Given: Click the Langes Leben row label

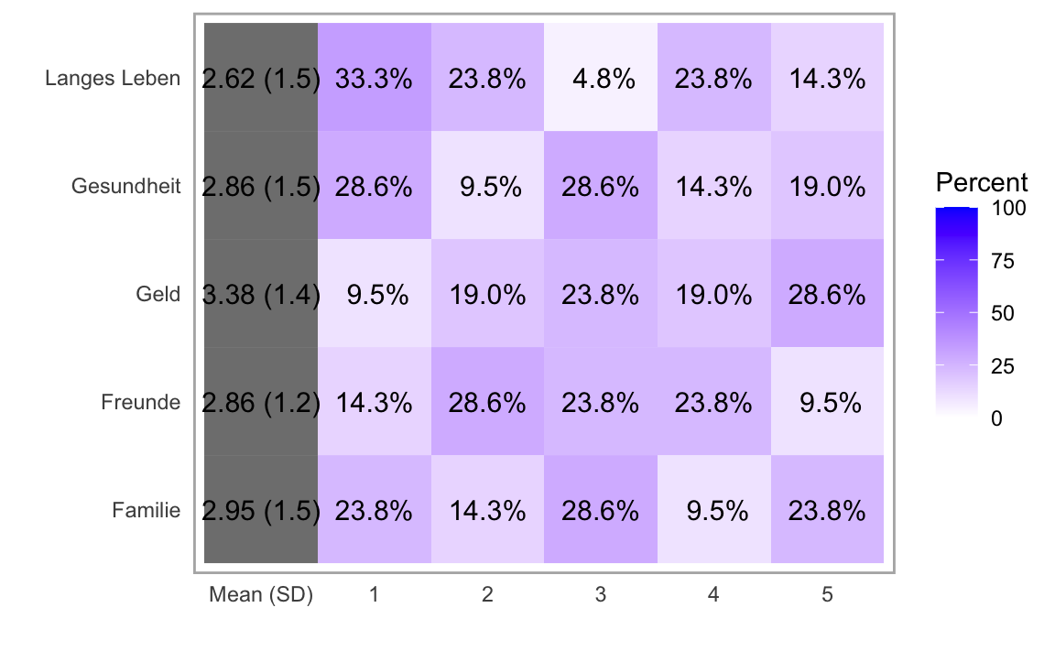Looking at the screenshot, I should [x=113, y=79].
